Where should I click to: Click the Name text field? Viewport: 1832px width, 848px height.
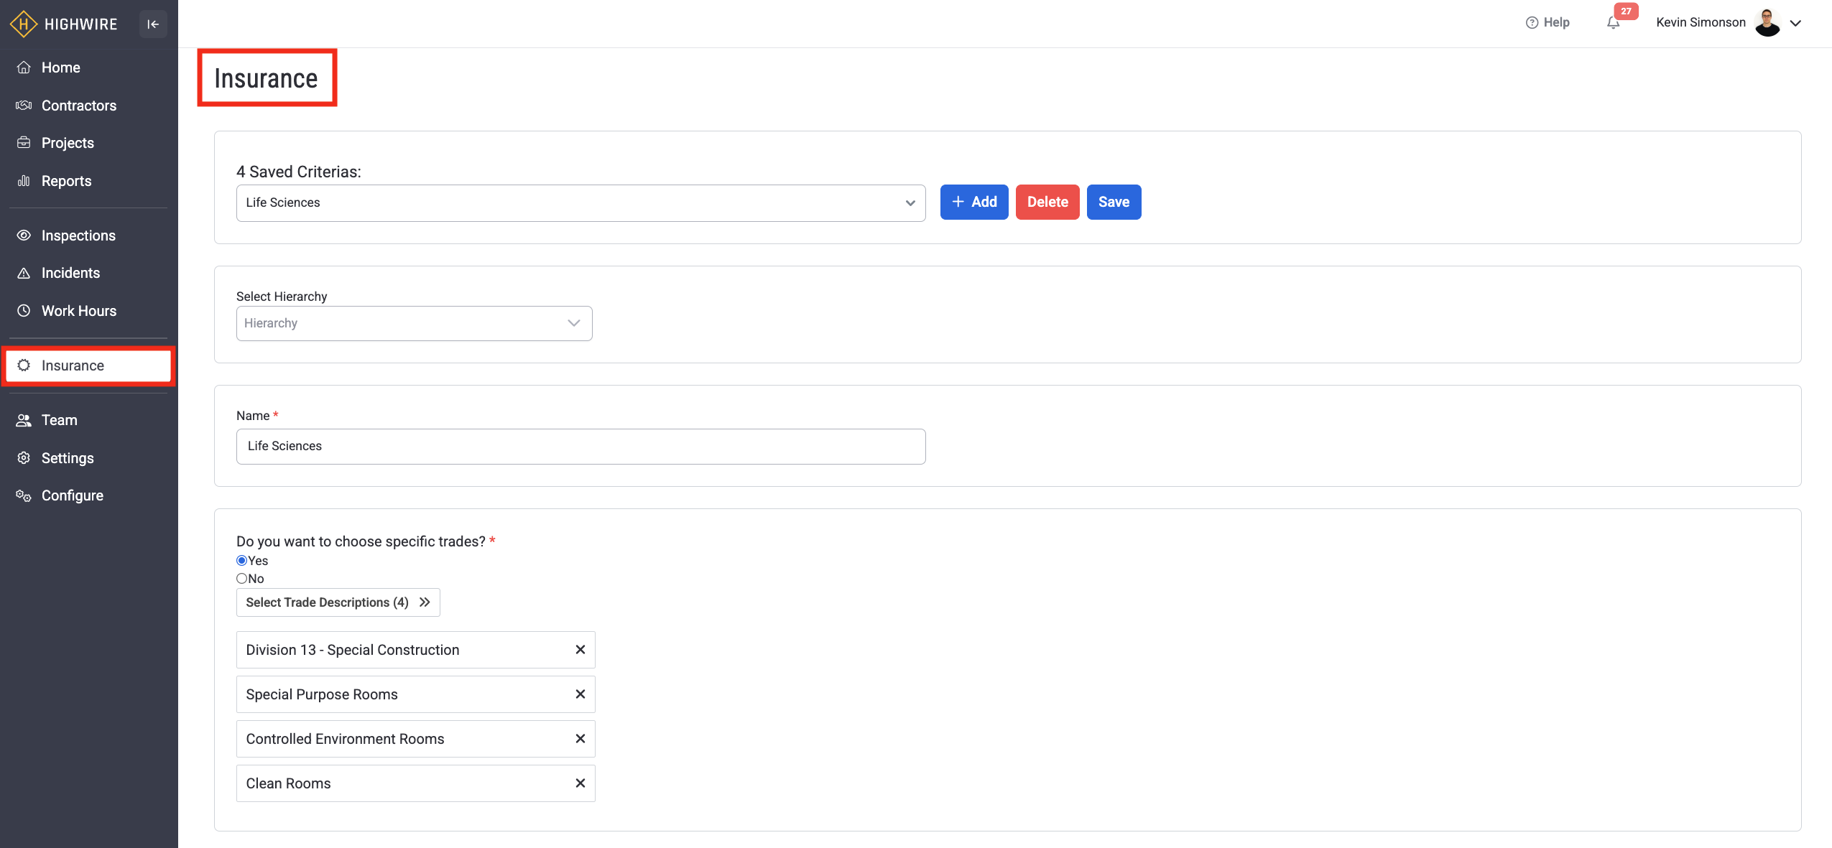click(x=580, y=447)
